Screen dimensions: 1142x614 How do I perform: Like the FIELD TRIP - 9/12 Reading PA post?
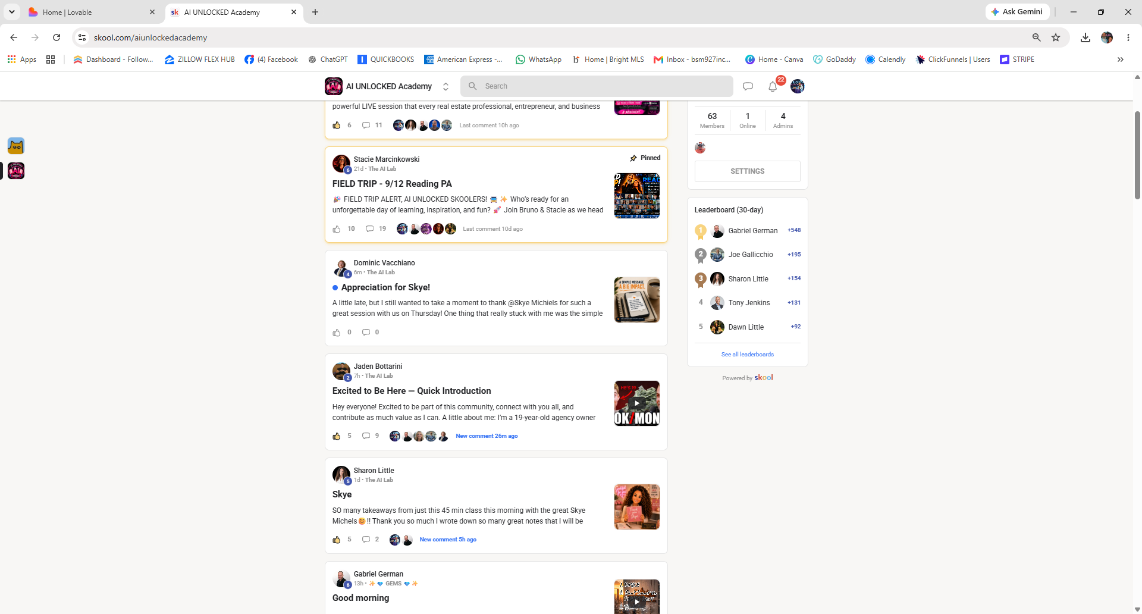pos(337,229)
